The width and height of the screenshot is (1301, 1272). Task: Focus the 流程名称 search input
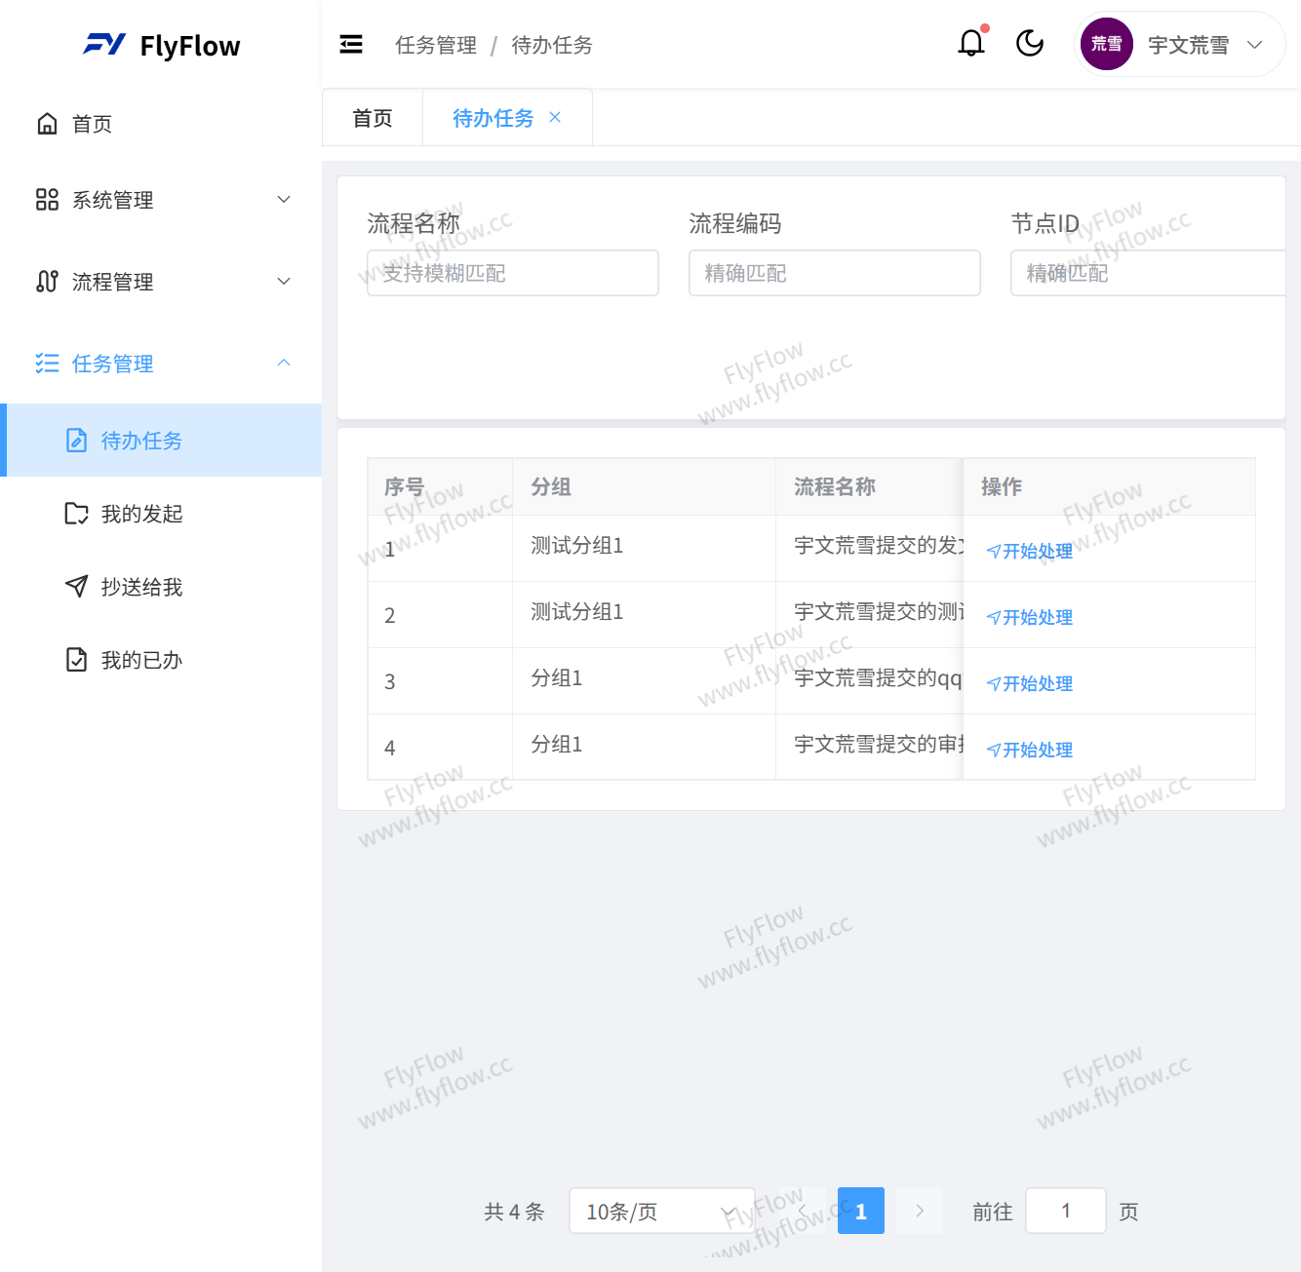pos(513,273)
